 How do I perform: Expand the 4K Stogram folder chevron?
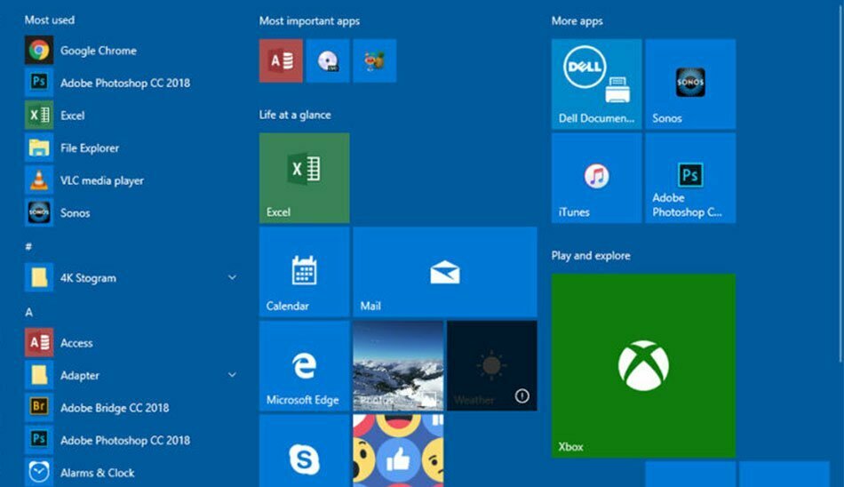pyautogui.click(x=232, y=278)
